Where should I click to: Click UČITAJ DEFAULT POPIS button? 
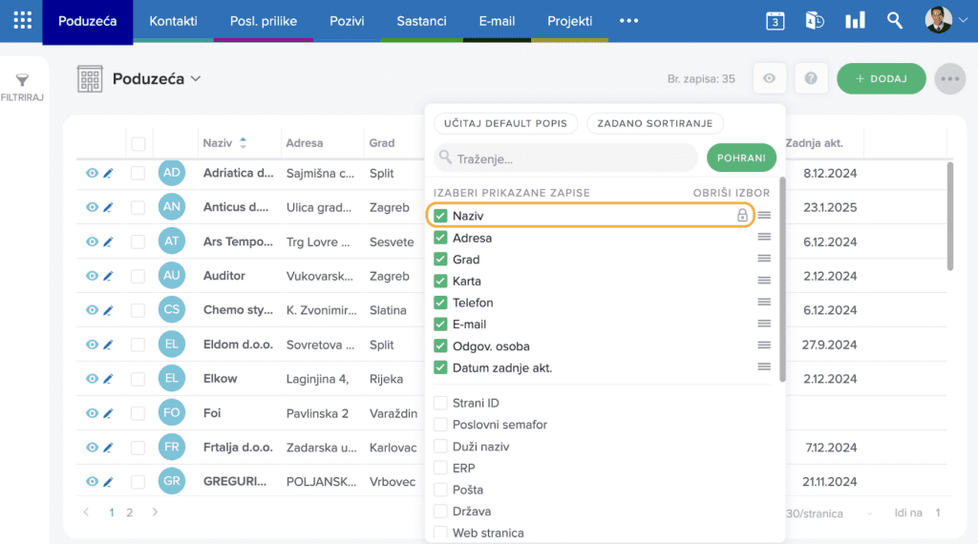(505, 123)
